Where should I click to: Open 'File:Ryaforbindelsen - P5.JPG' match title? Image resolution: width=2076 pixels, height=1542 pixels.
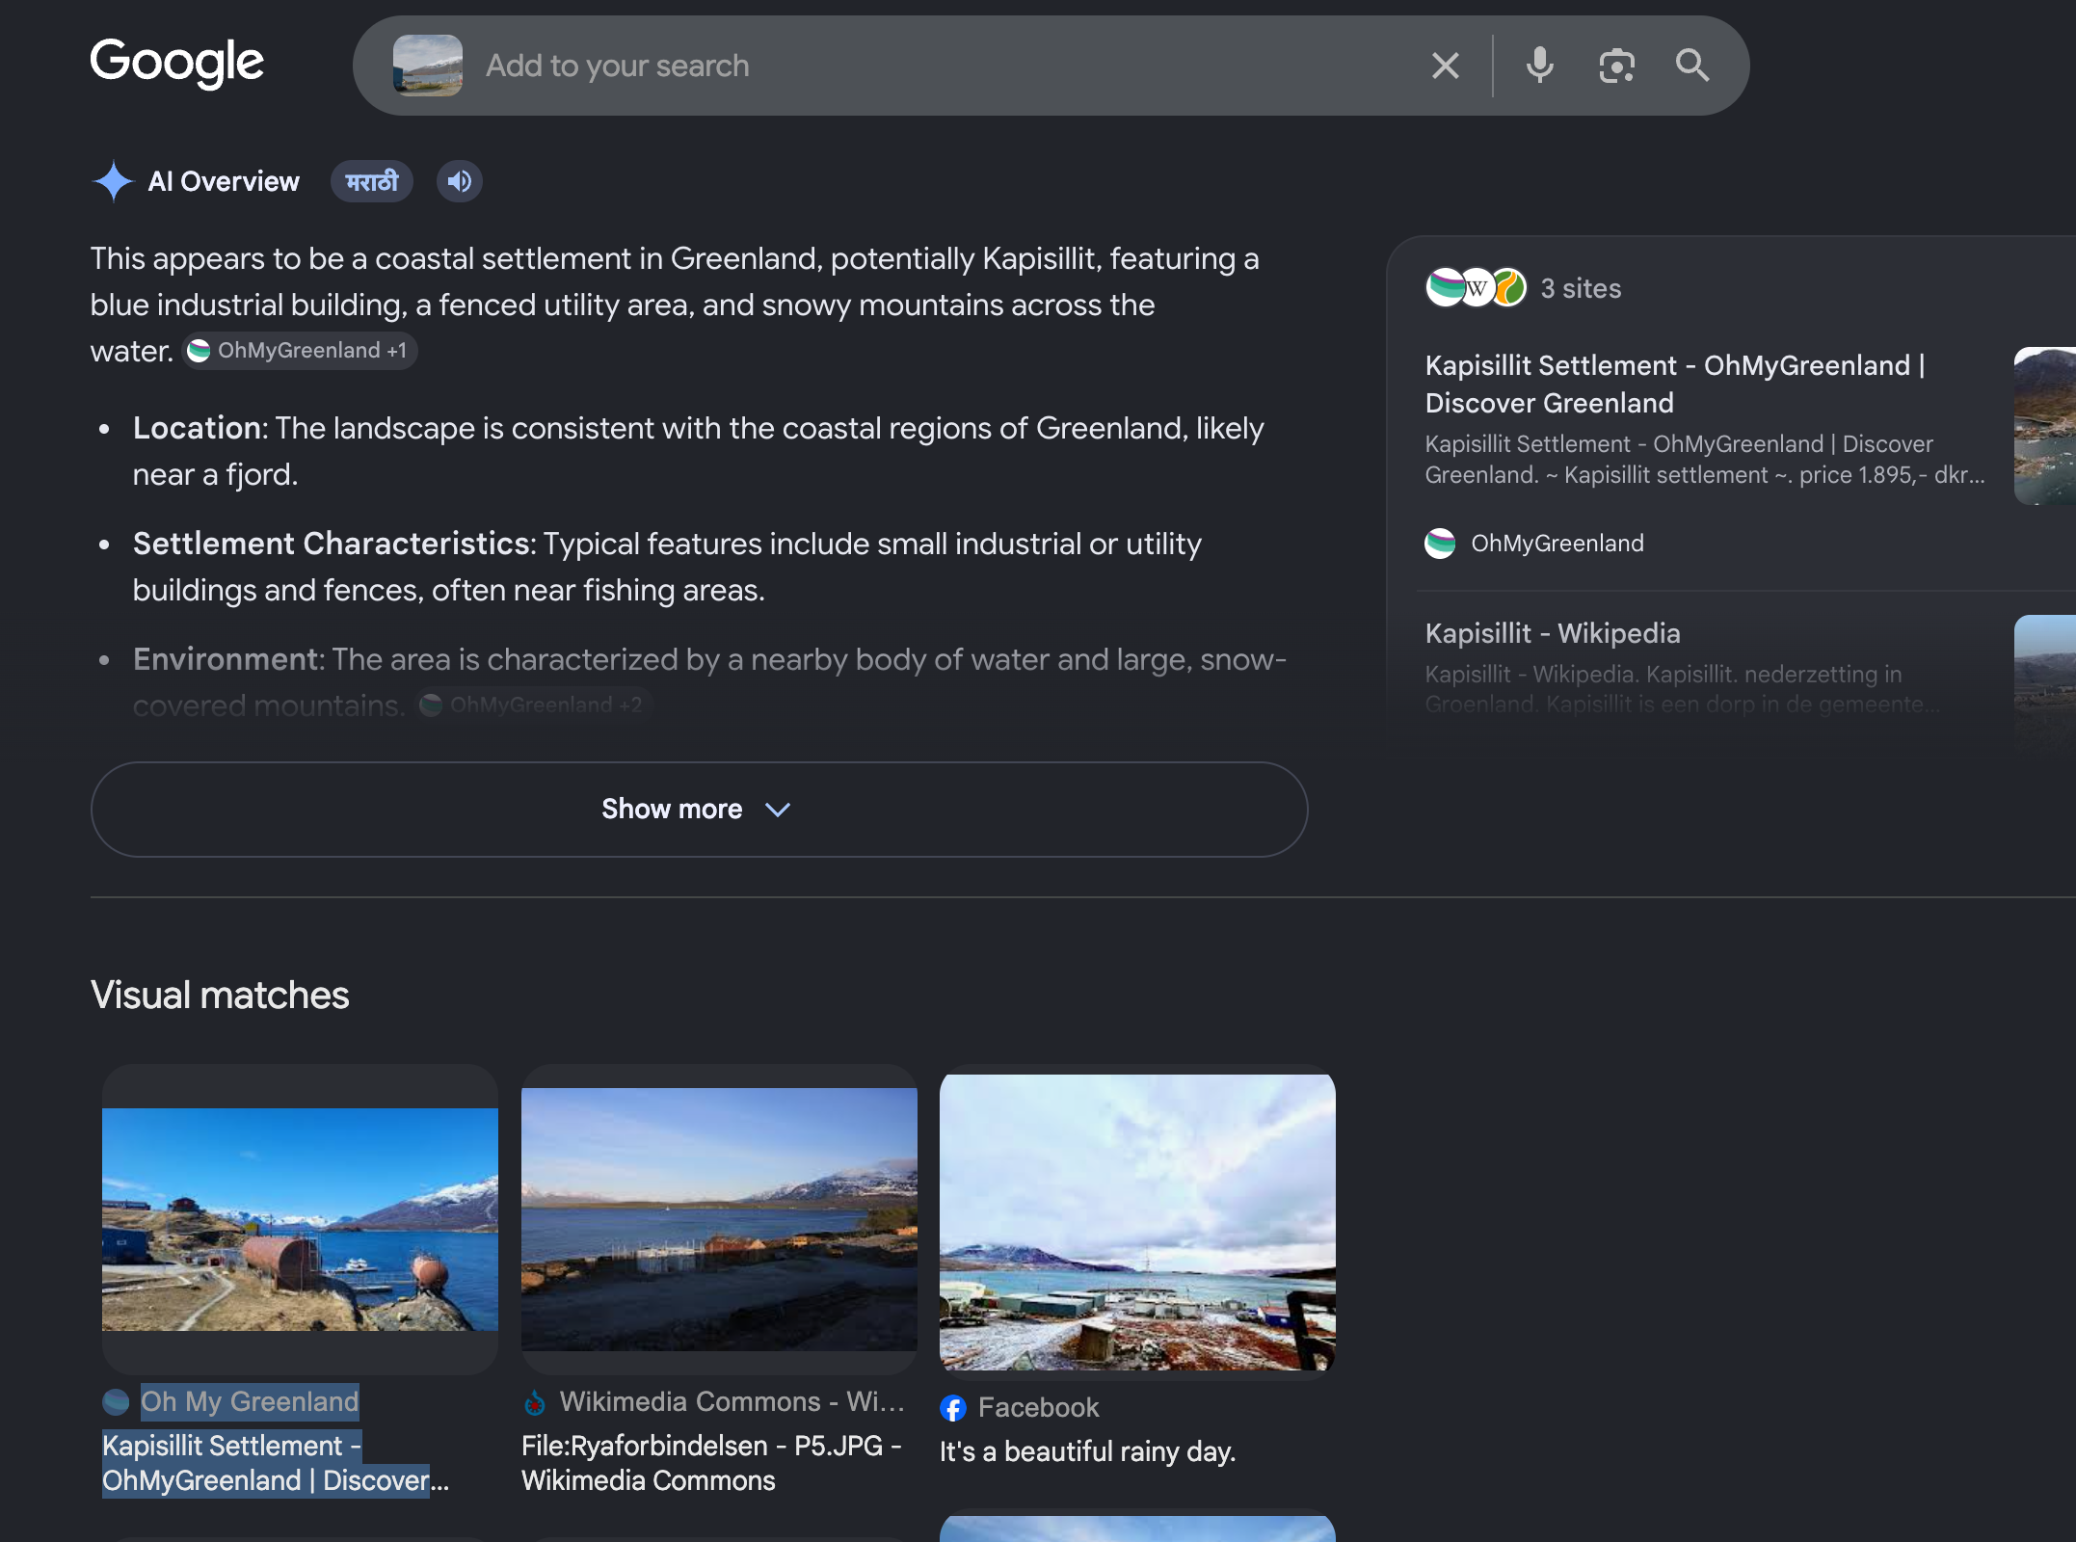(711, 1463)
